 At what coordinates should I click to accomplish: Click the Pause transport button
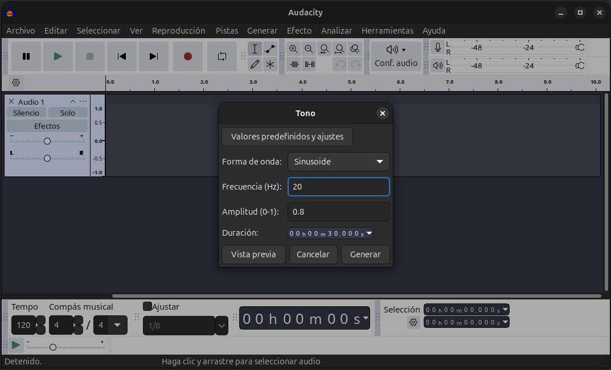[26, 56]
